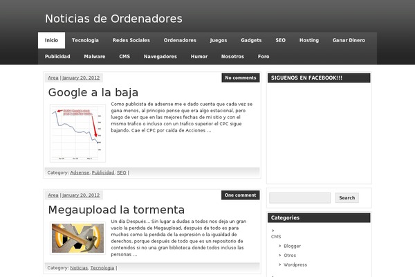Image resolution: width=415 pixels, height=277 pixels.
Task: Go to the Tecnologia menu item
Action: (x=85, y=40)
